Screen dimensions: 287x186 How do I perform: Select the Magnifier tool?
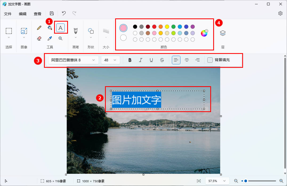click(60, 38)
